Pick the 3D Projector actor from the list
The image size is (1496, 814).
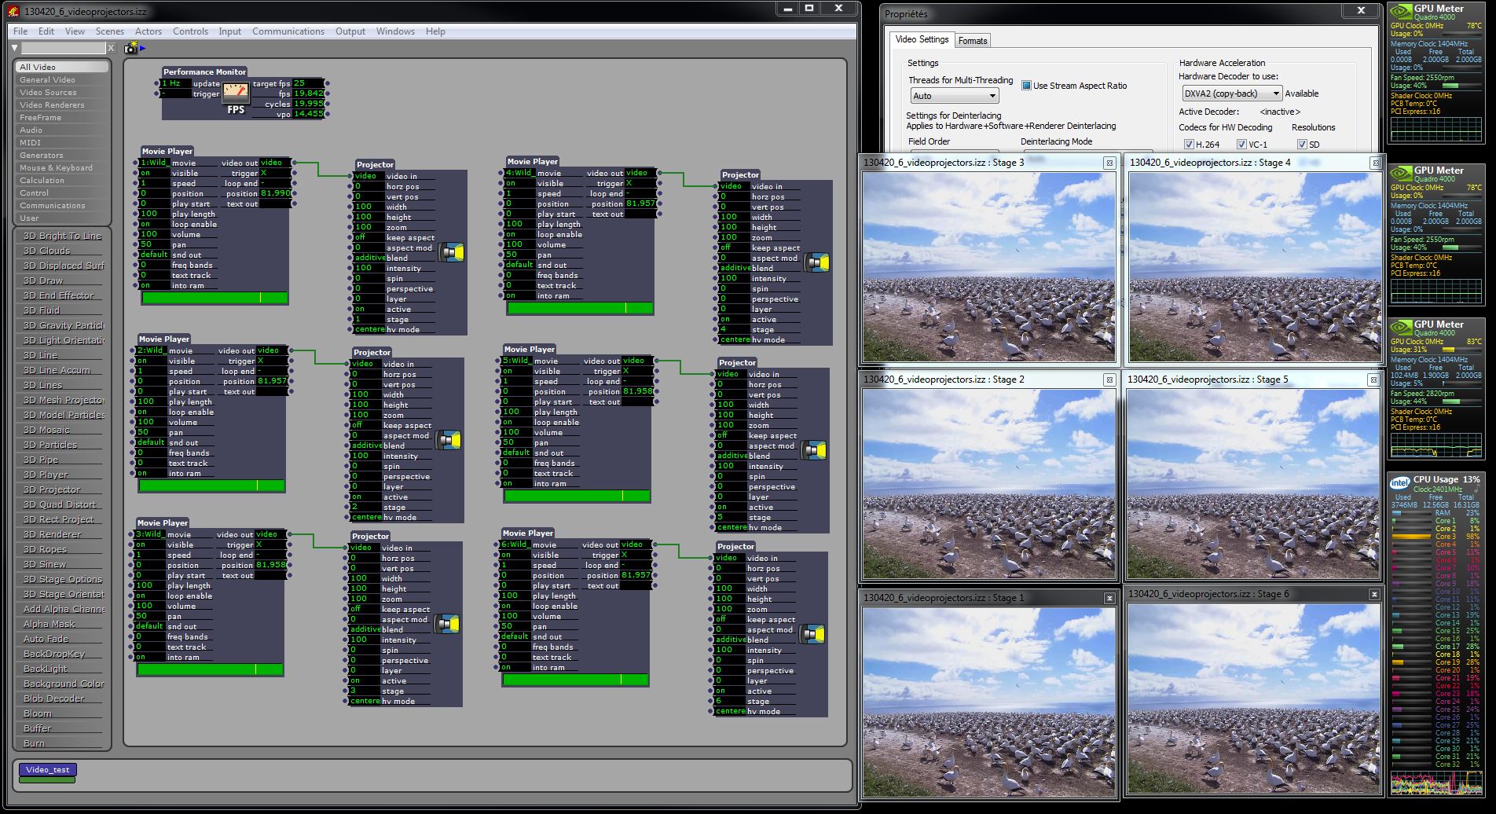(61, 489)
